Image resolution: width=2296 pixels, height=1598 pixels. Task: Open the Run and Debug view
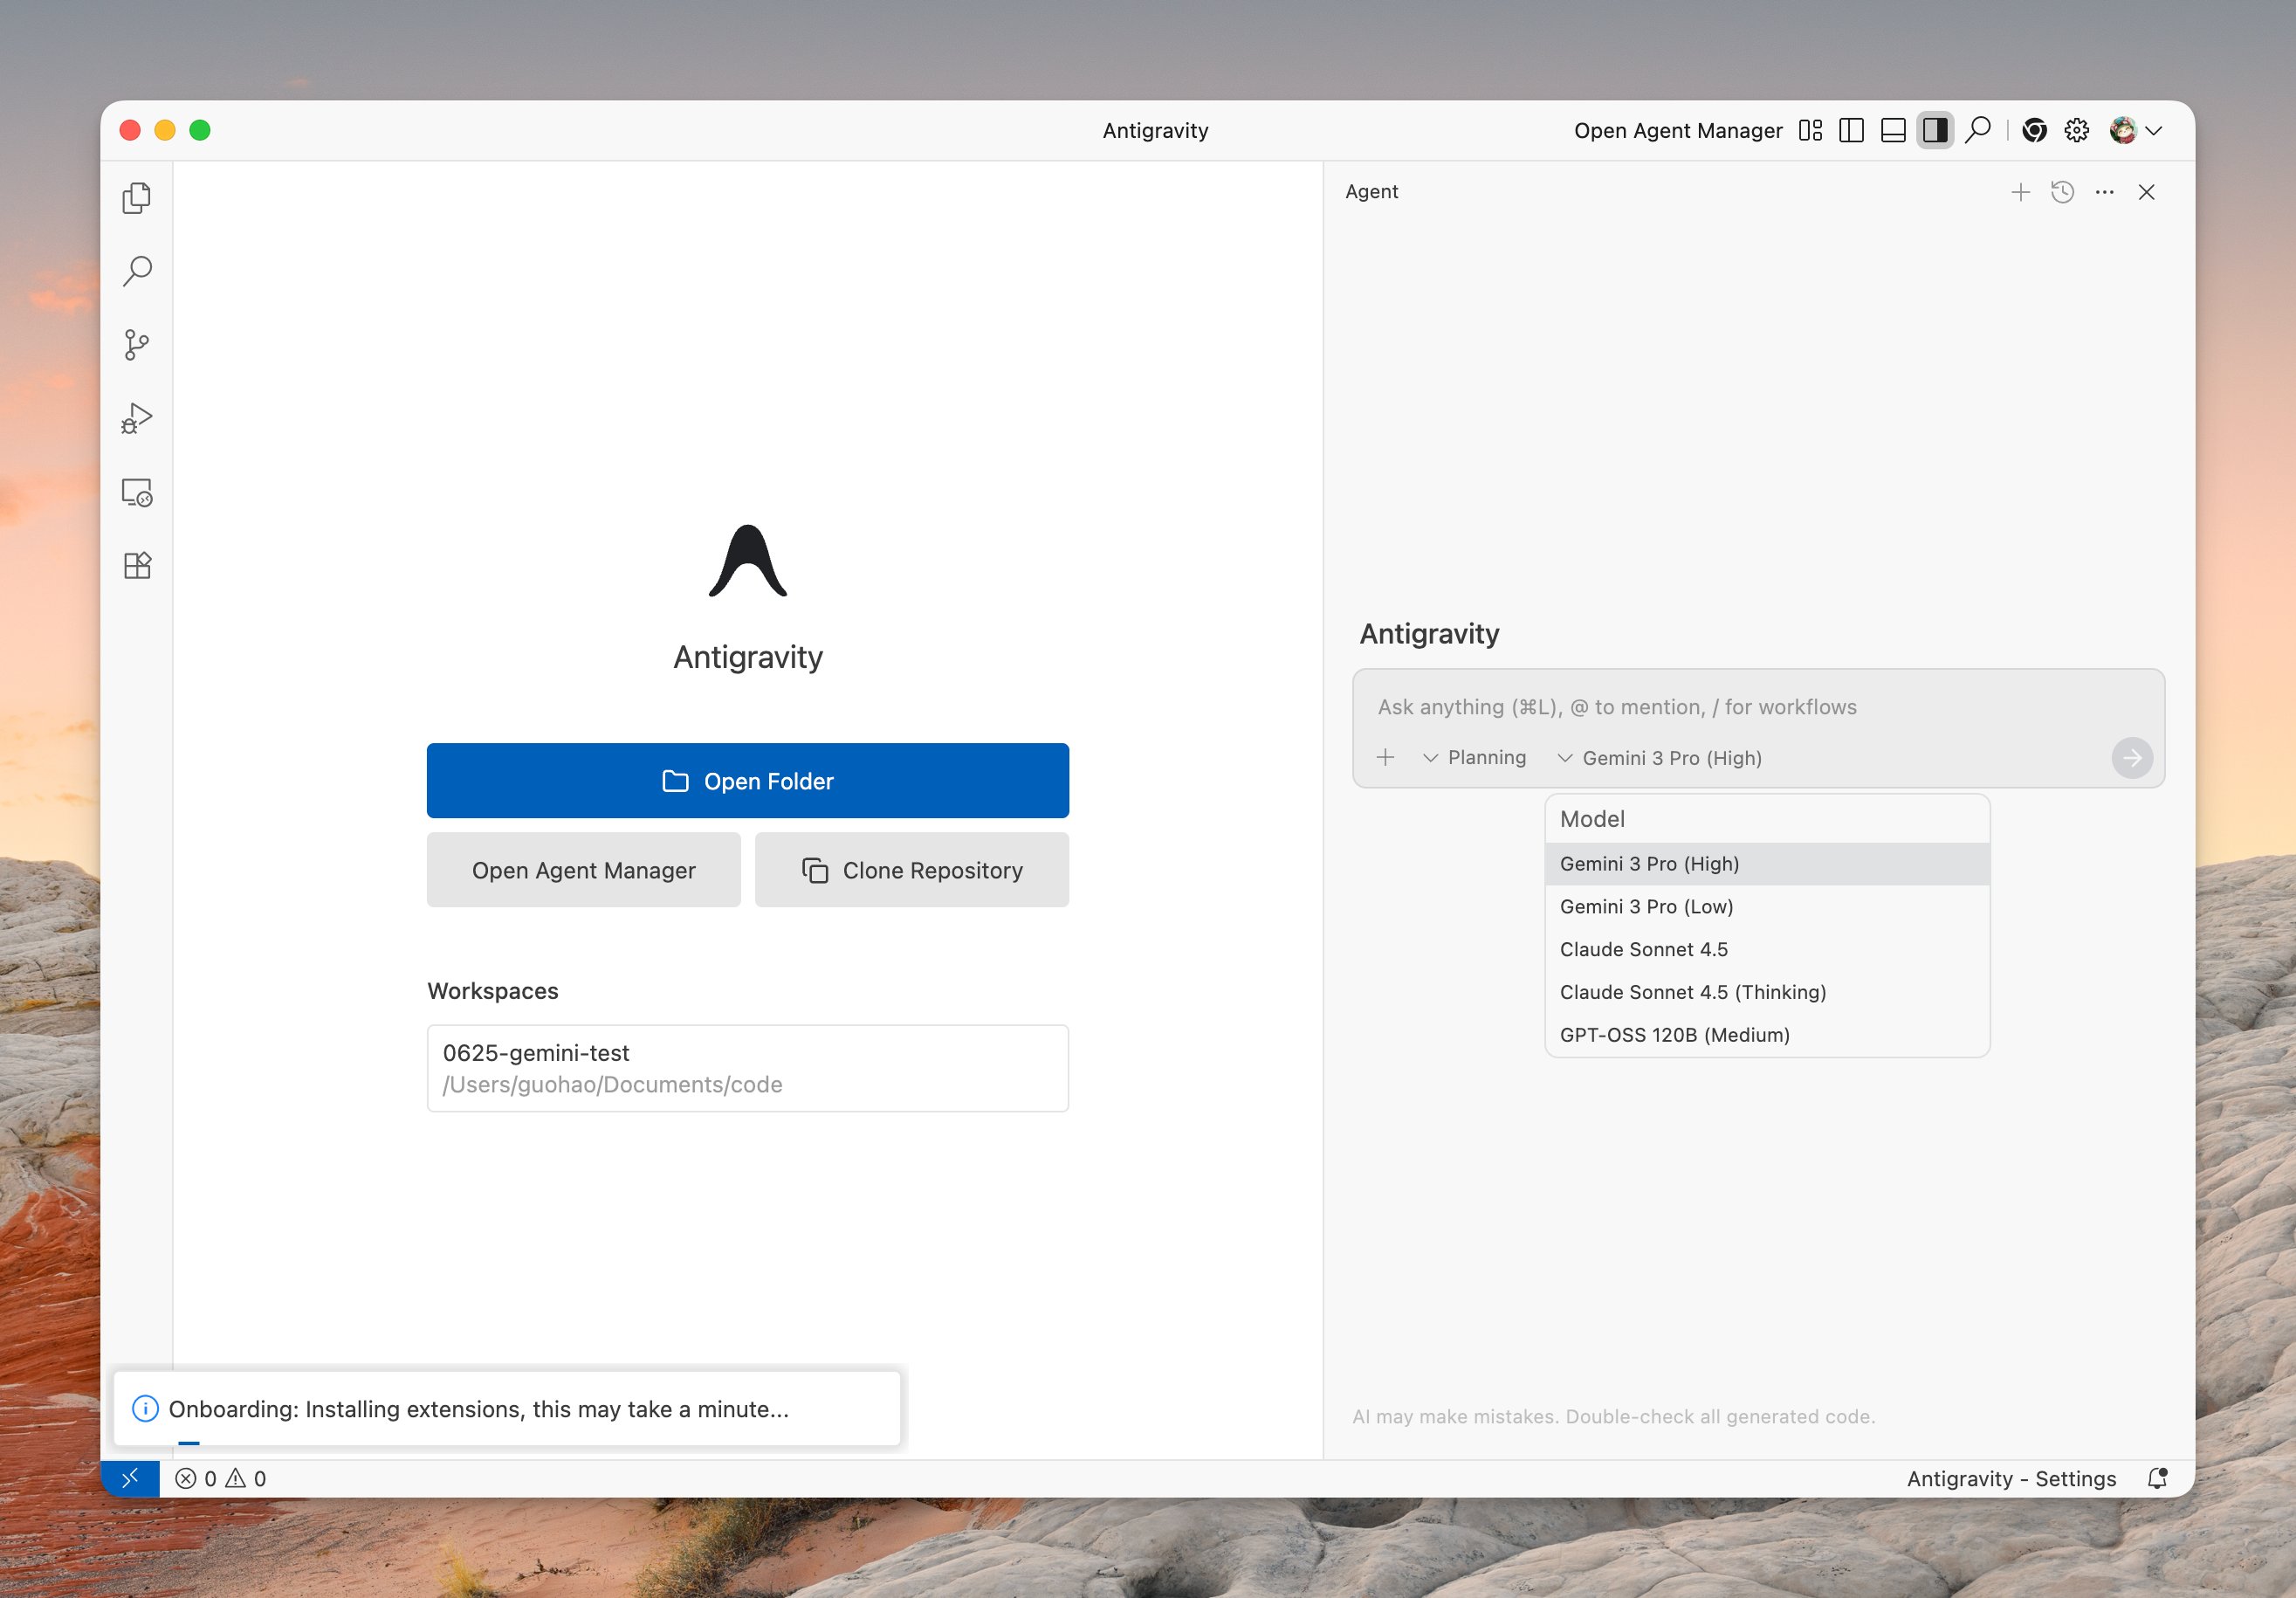click(137, 418)
